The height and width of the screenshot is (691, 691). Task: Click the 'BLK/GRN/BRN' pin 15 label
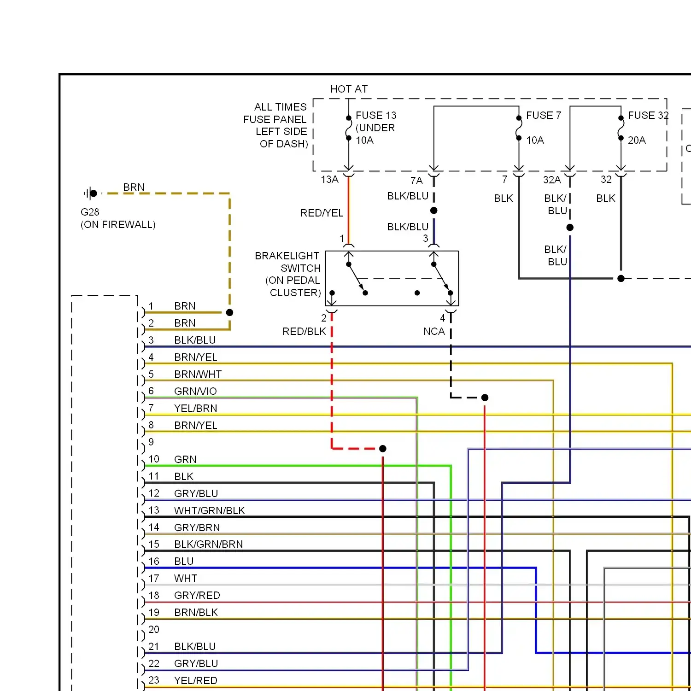tap(208, 544)
